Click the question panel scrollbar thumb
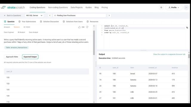The image size is (191, 107). click(x=94, y=43)
